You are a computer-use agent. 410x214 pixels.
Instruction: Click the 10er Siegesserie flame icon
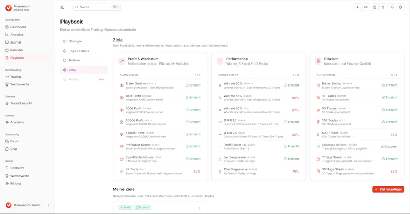pyautogui.click(x=220, y=172)
